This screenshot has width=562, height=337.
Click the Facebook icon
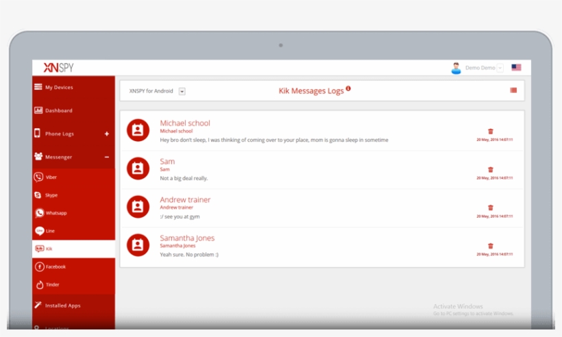point(40,266)
